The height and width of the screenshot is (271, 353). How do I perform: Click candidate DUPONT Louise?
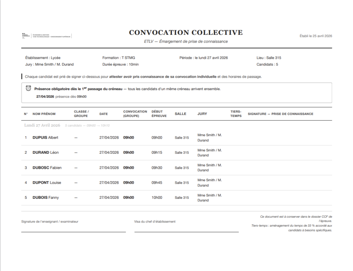click(47, 183)
